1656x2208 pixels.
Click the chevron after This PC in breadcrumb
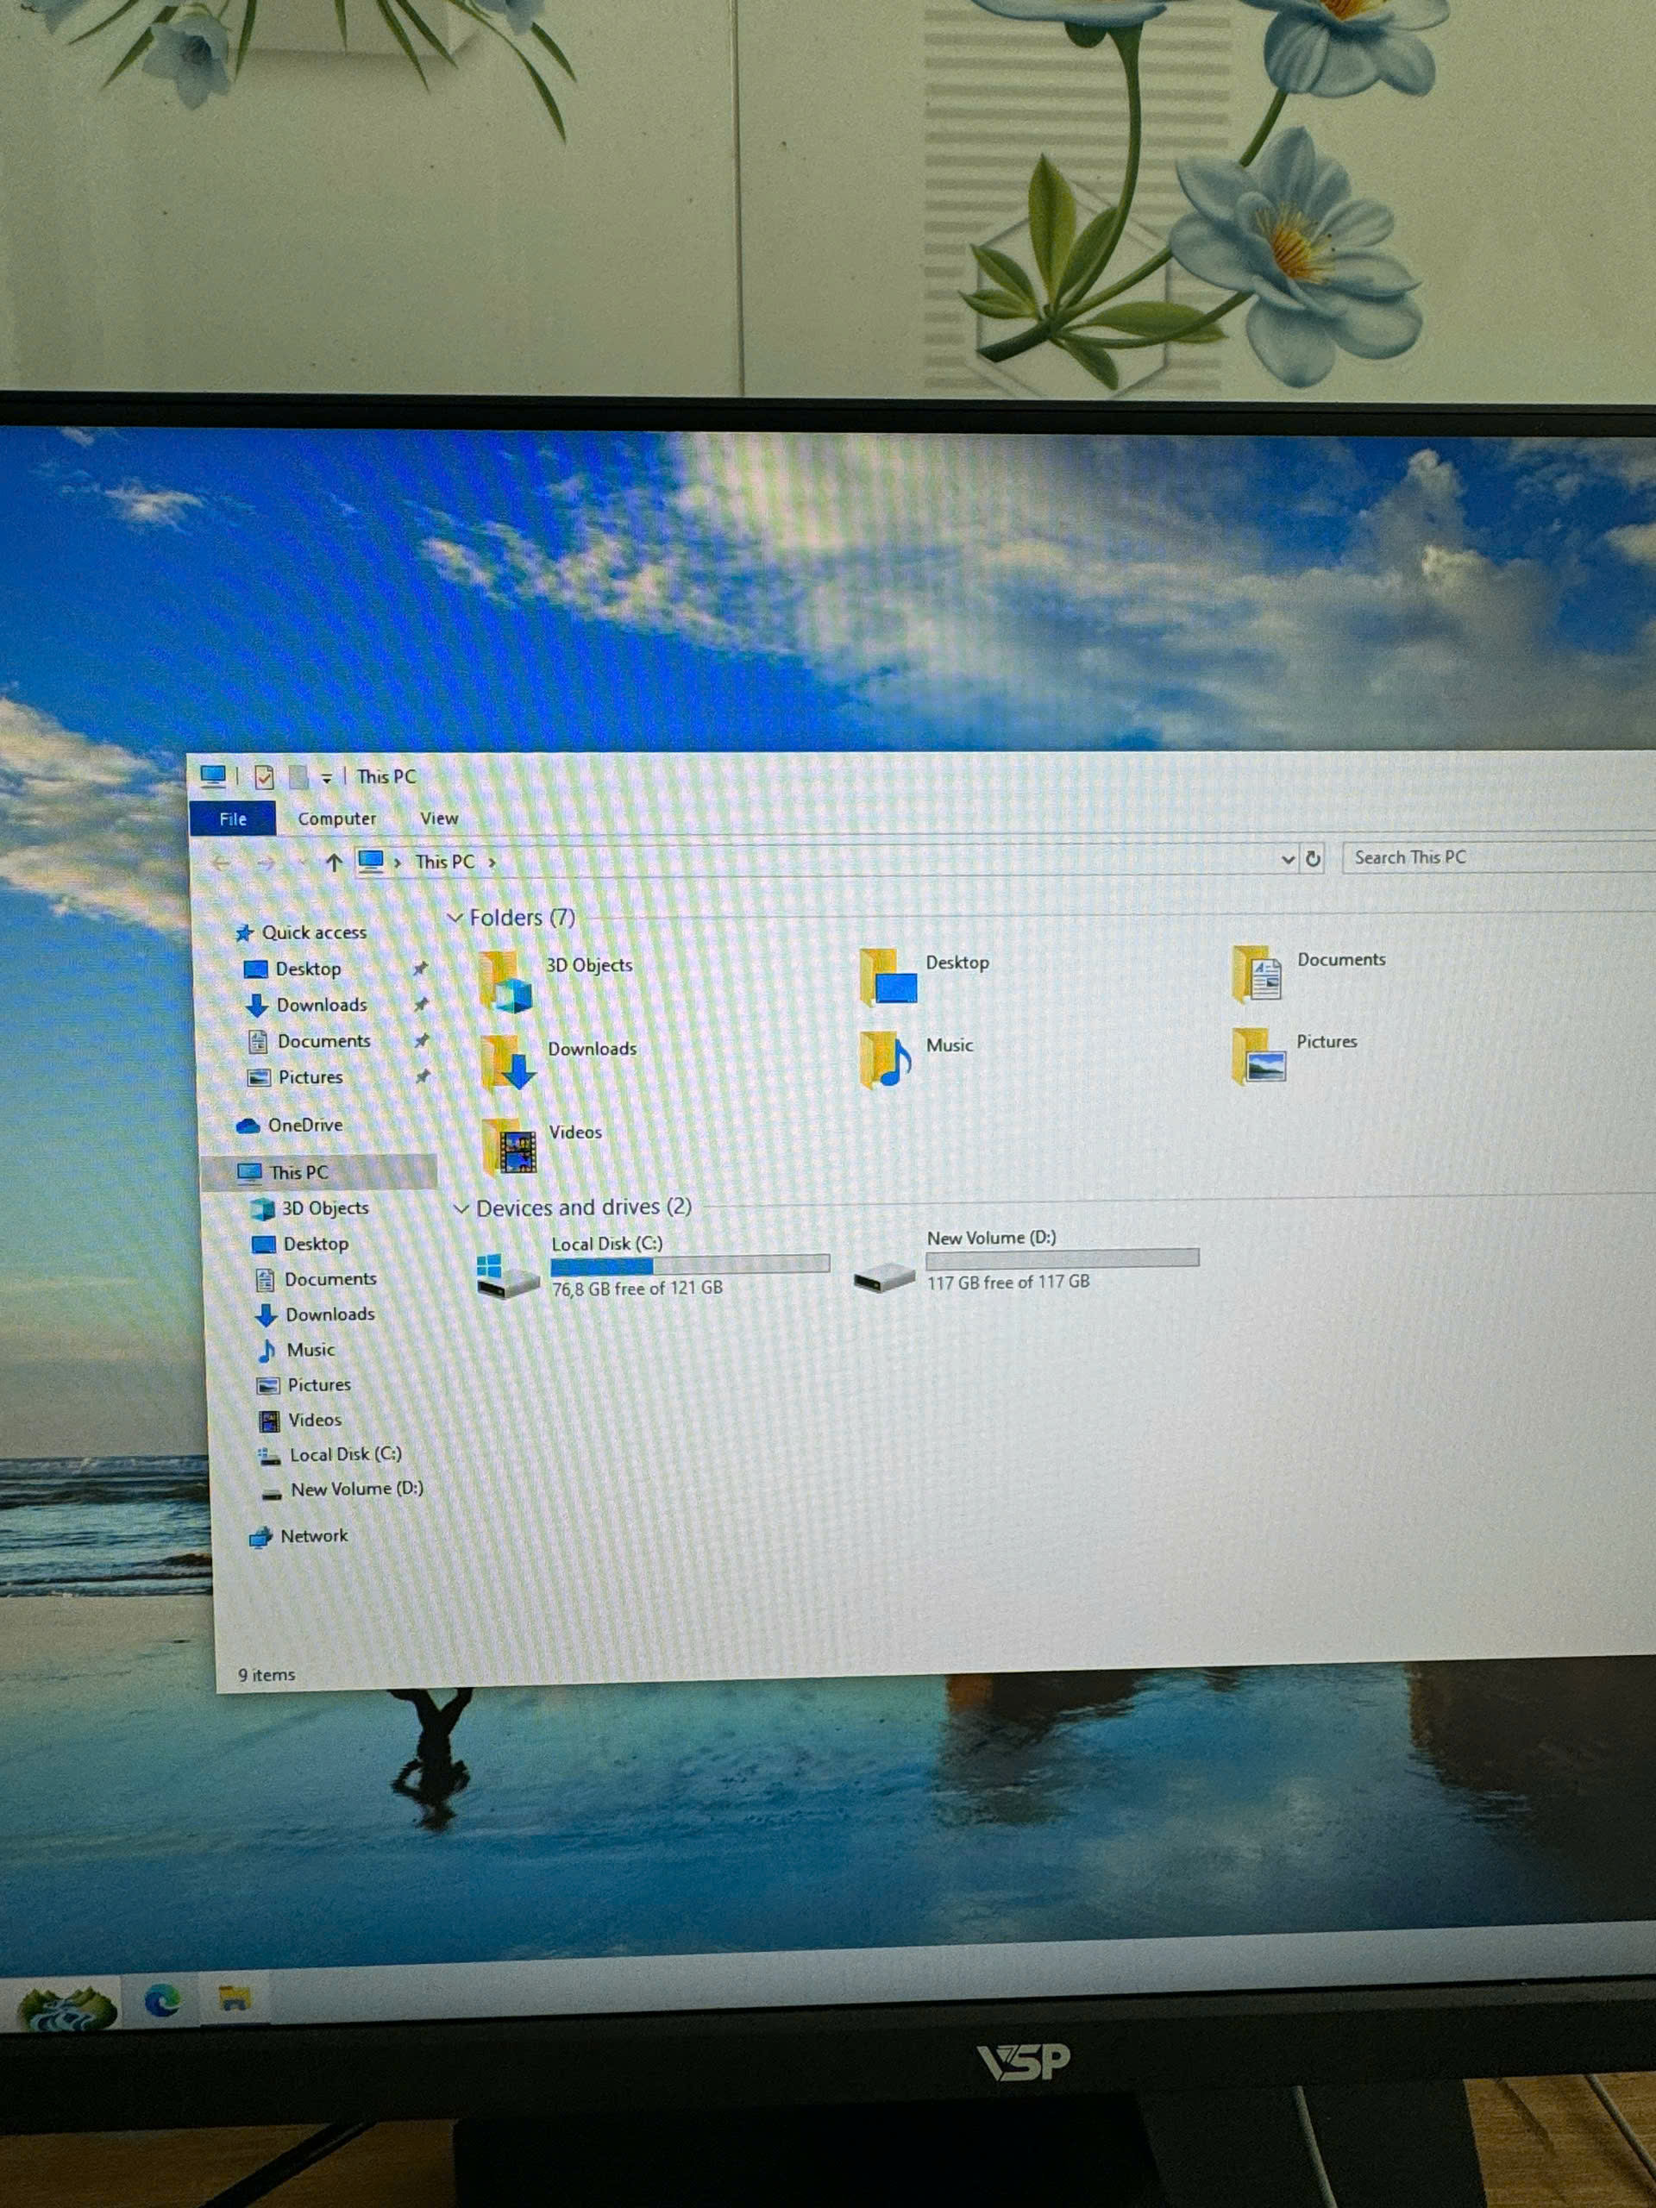coord(492,862)
